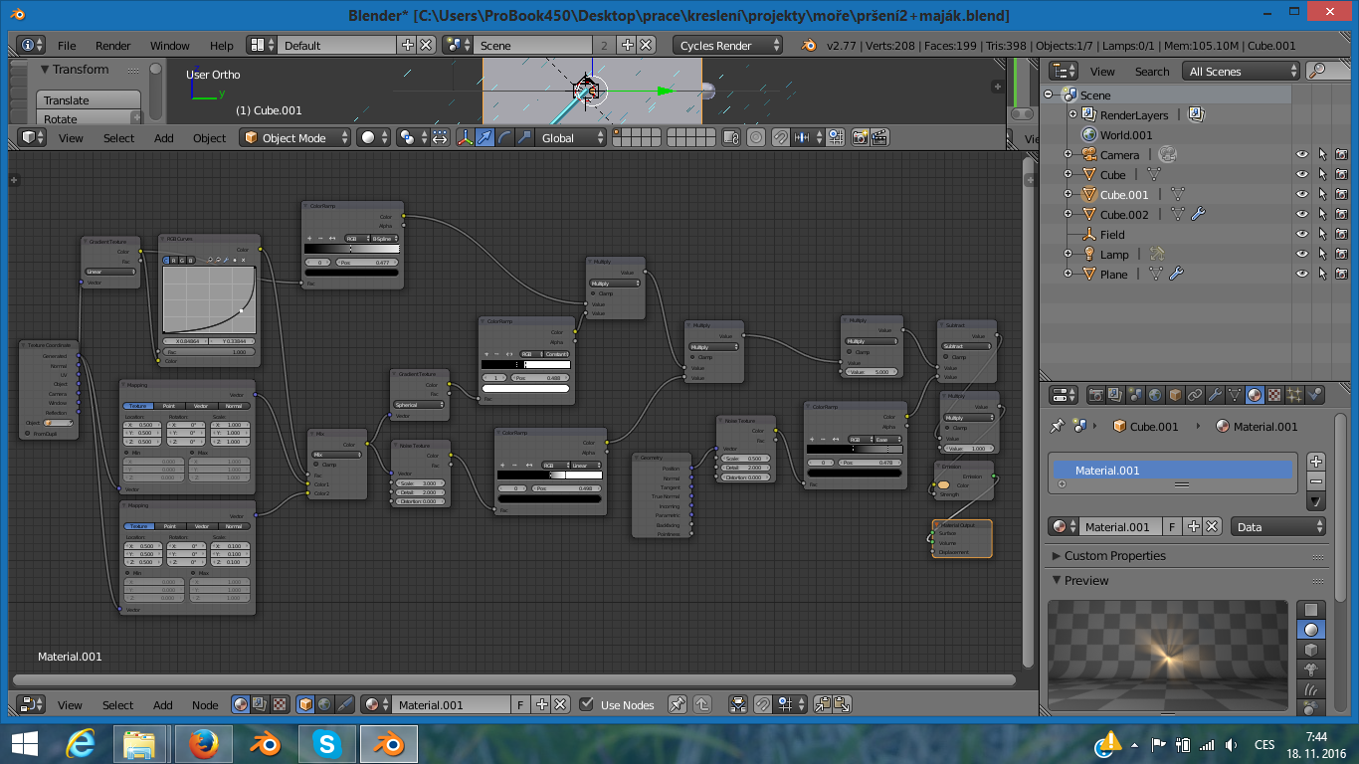
Task: Toggle visibility eye for Cube.001
Action: [x=1301, y=194]
